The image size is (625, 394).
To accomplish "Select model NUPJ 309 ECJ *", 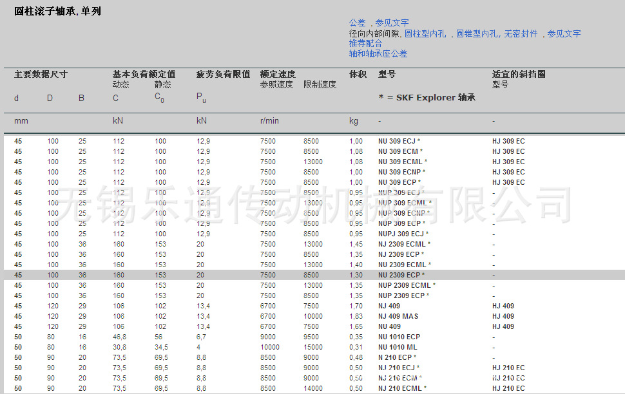I will tap(403, 234).
